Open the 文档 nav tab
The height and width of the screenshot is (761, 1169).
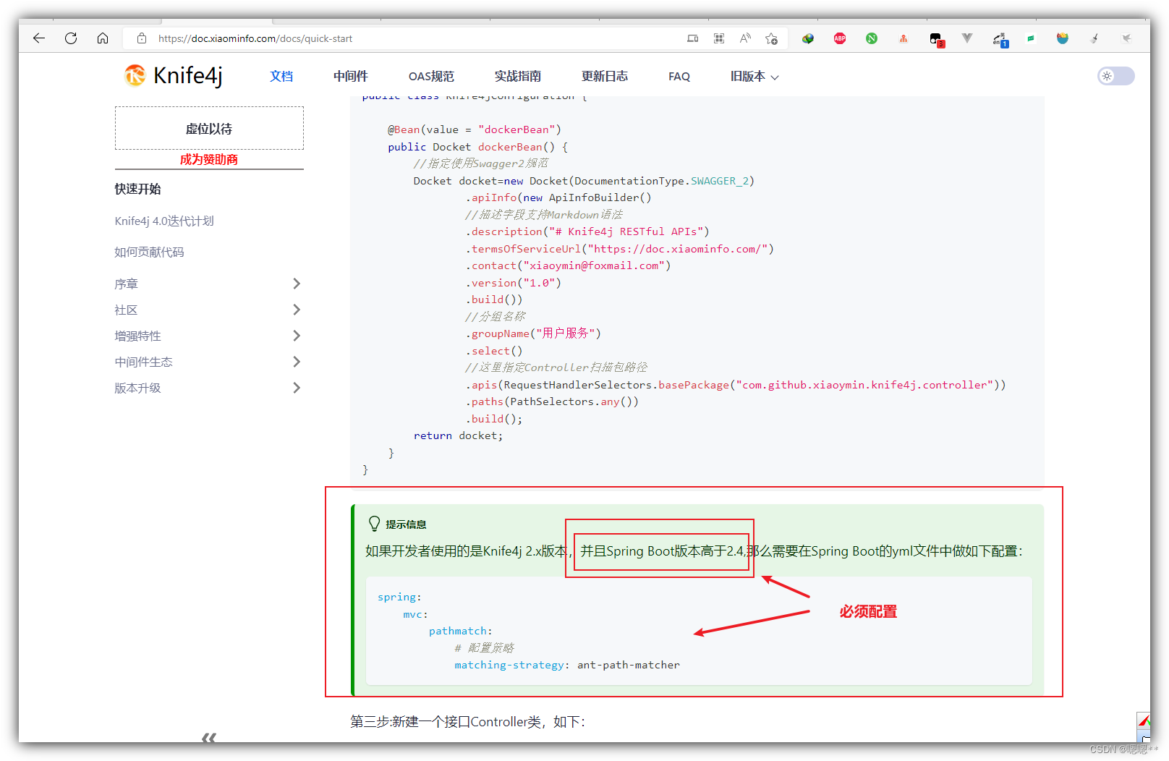[281, 76]
